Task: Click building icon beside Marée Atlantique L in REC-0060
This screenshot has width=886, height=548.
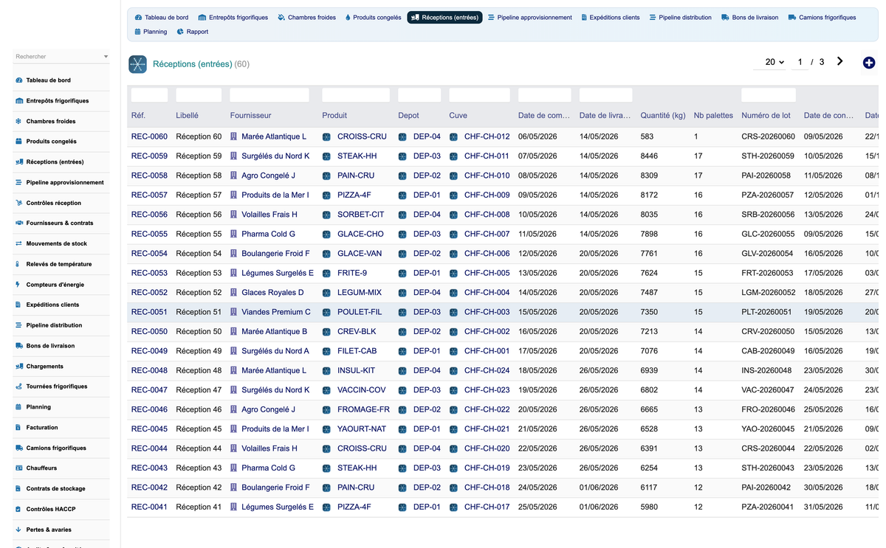Action: click(234, 136)
